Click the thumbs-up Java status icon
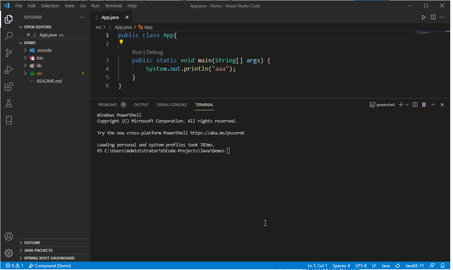 (x=397, y=266)
